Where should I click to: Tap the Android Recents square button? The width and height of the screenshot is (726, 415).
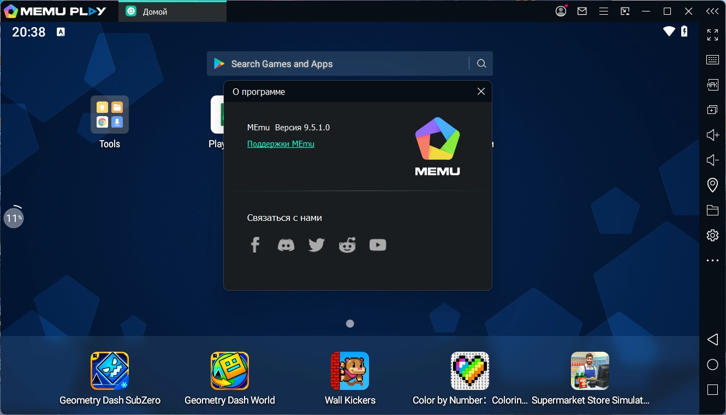pos(712,390)
